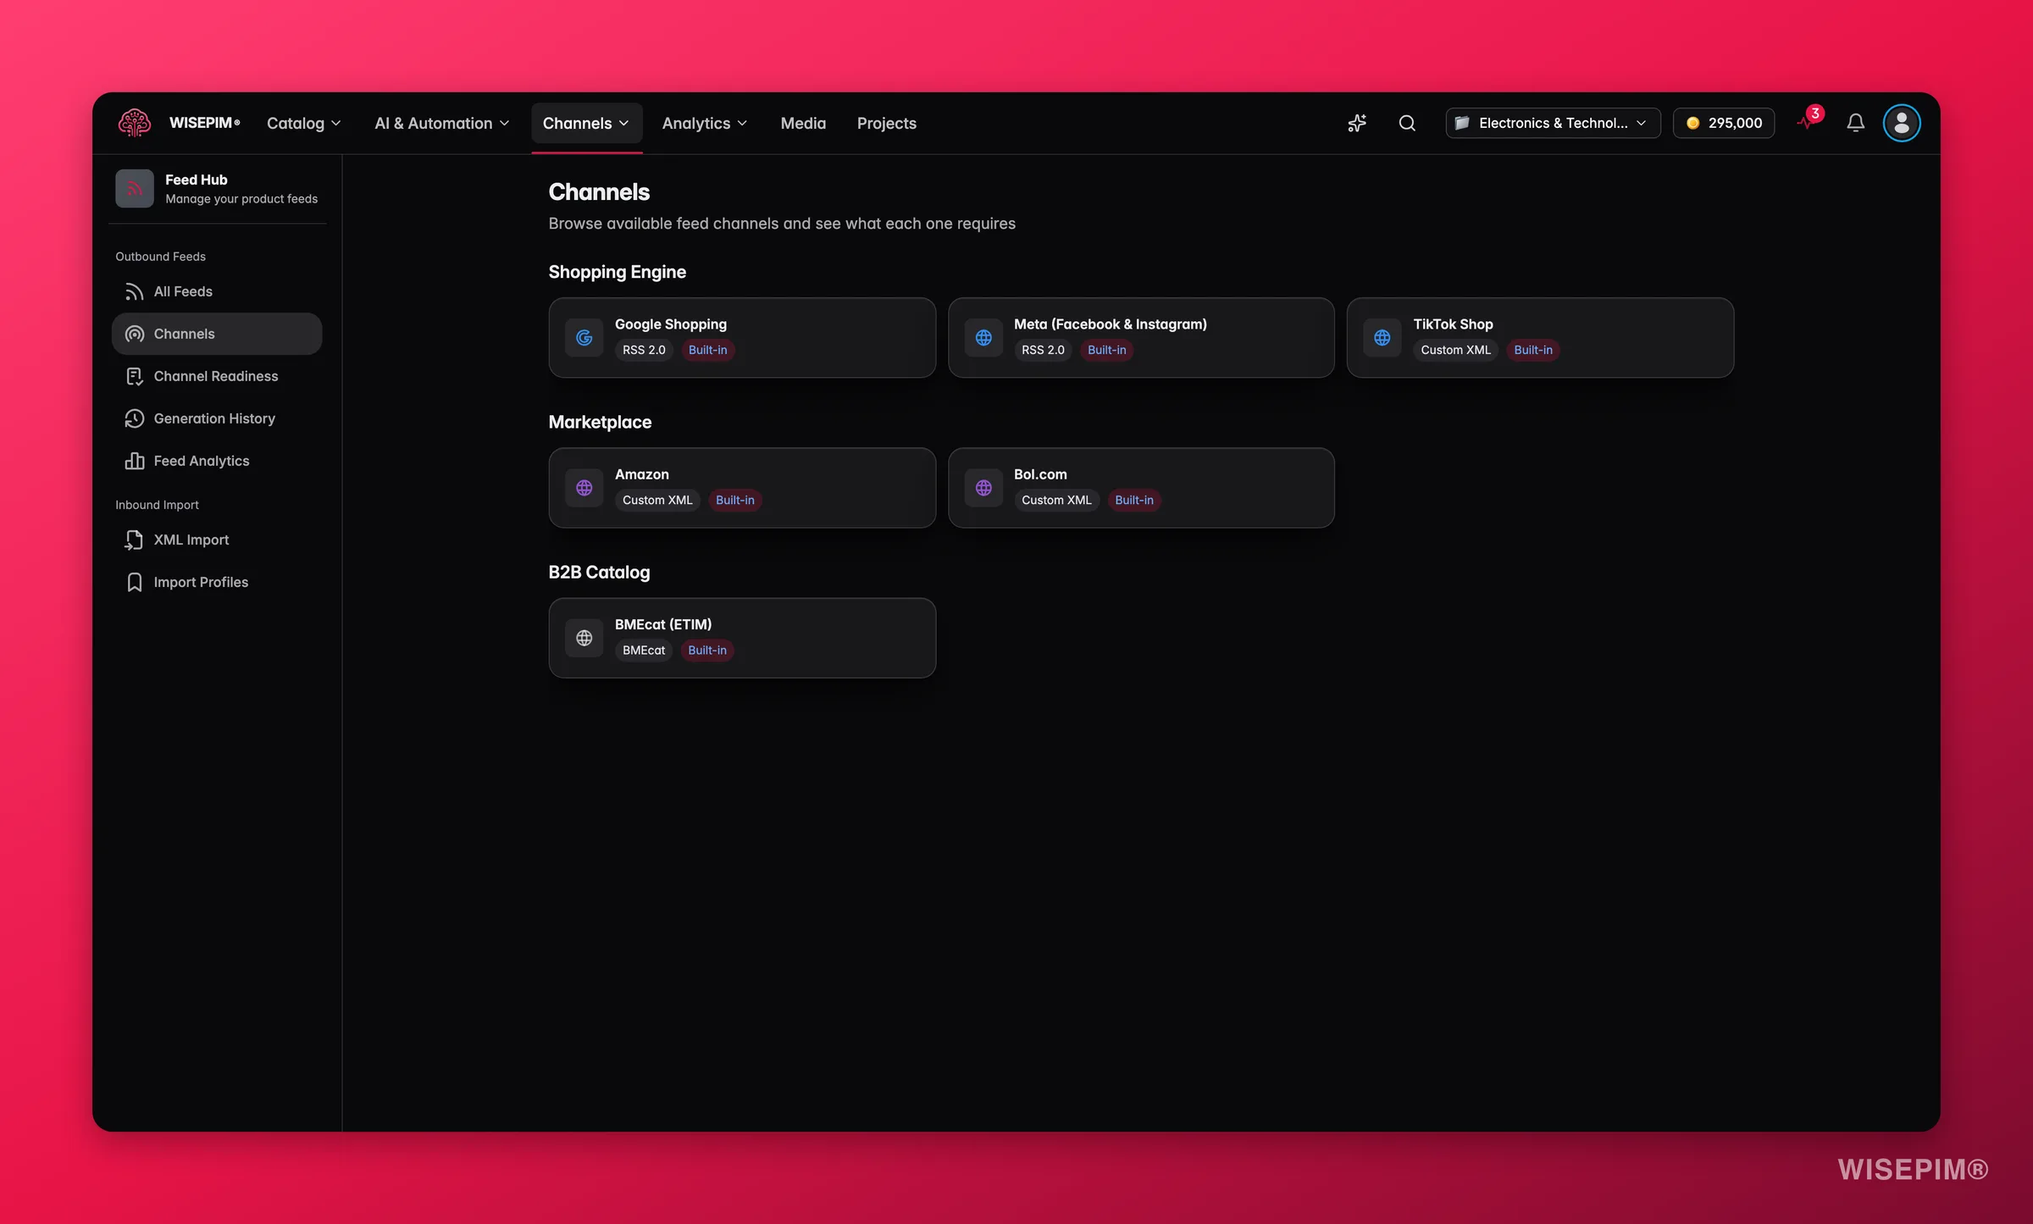Viewport: 2033px width, 1224px height.
Task: Open the Electronics & Technol... workspace dropdown
Action: pyautogui.click(x=1552, y=123)
